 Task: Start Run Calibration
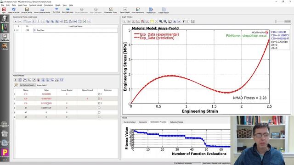pyautogui.click(x=68, y=10)
